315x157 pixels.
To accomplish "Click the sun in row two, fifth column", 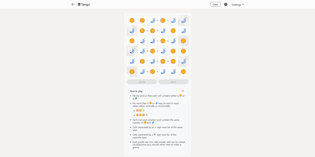I will point(173,31).
